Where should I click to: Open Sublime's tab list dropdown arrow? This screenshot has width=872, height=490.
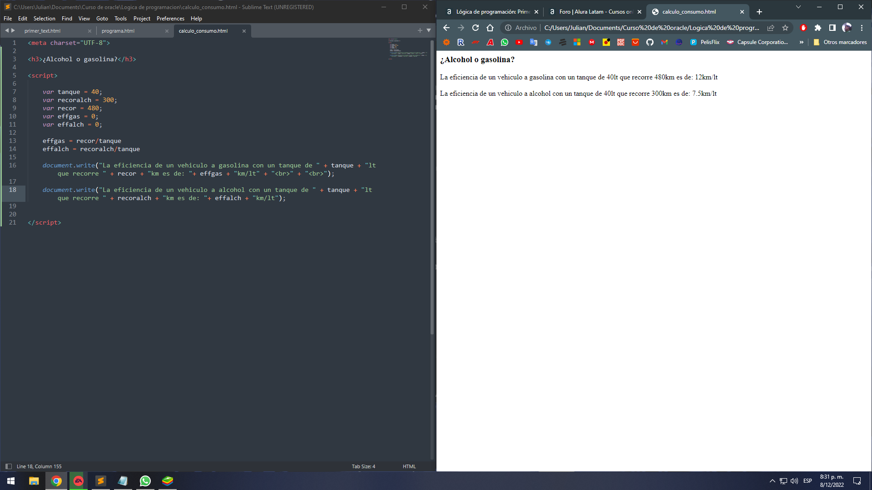pos(429,30)
